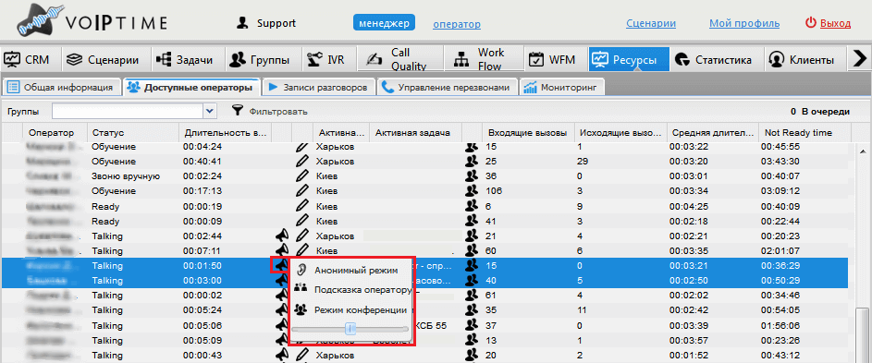
Task: Click the pencil edit icon in the Звоню вручную row
Action: click(x=302, y=176)
